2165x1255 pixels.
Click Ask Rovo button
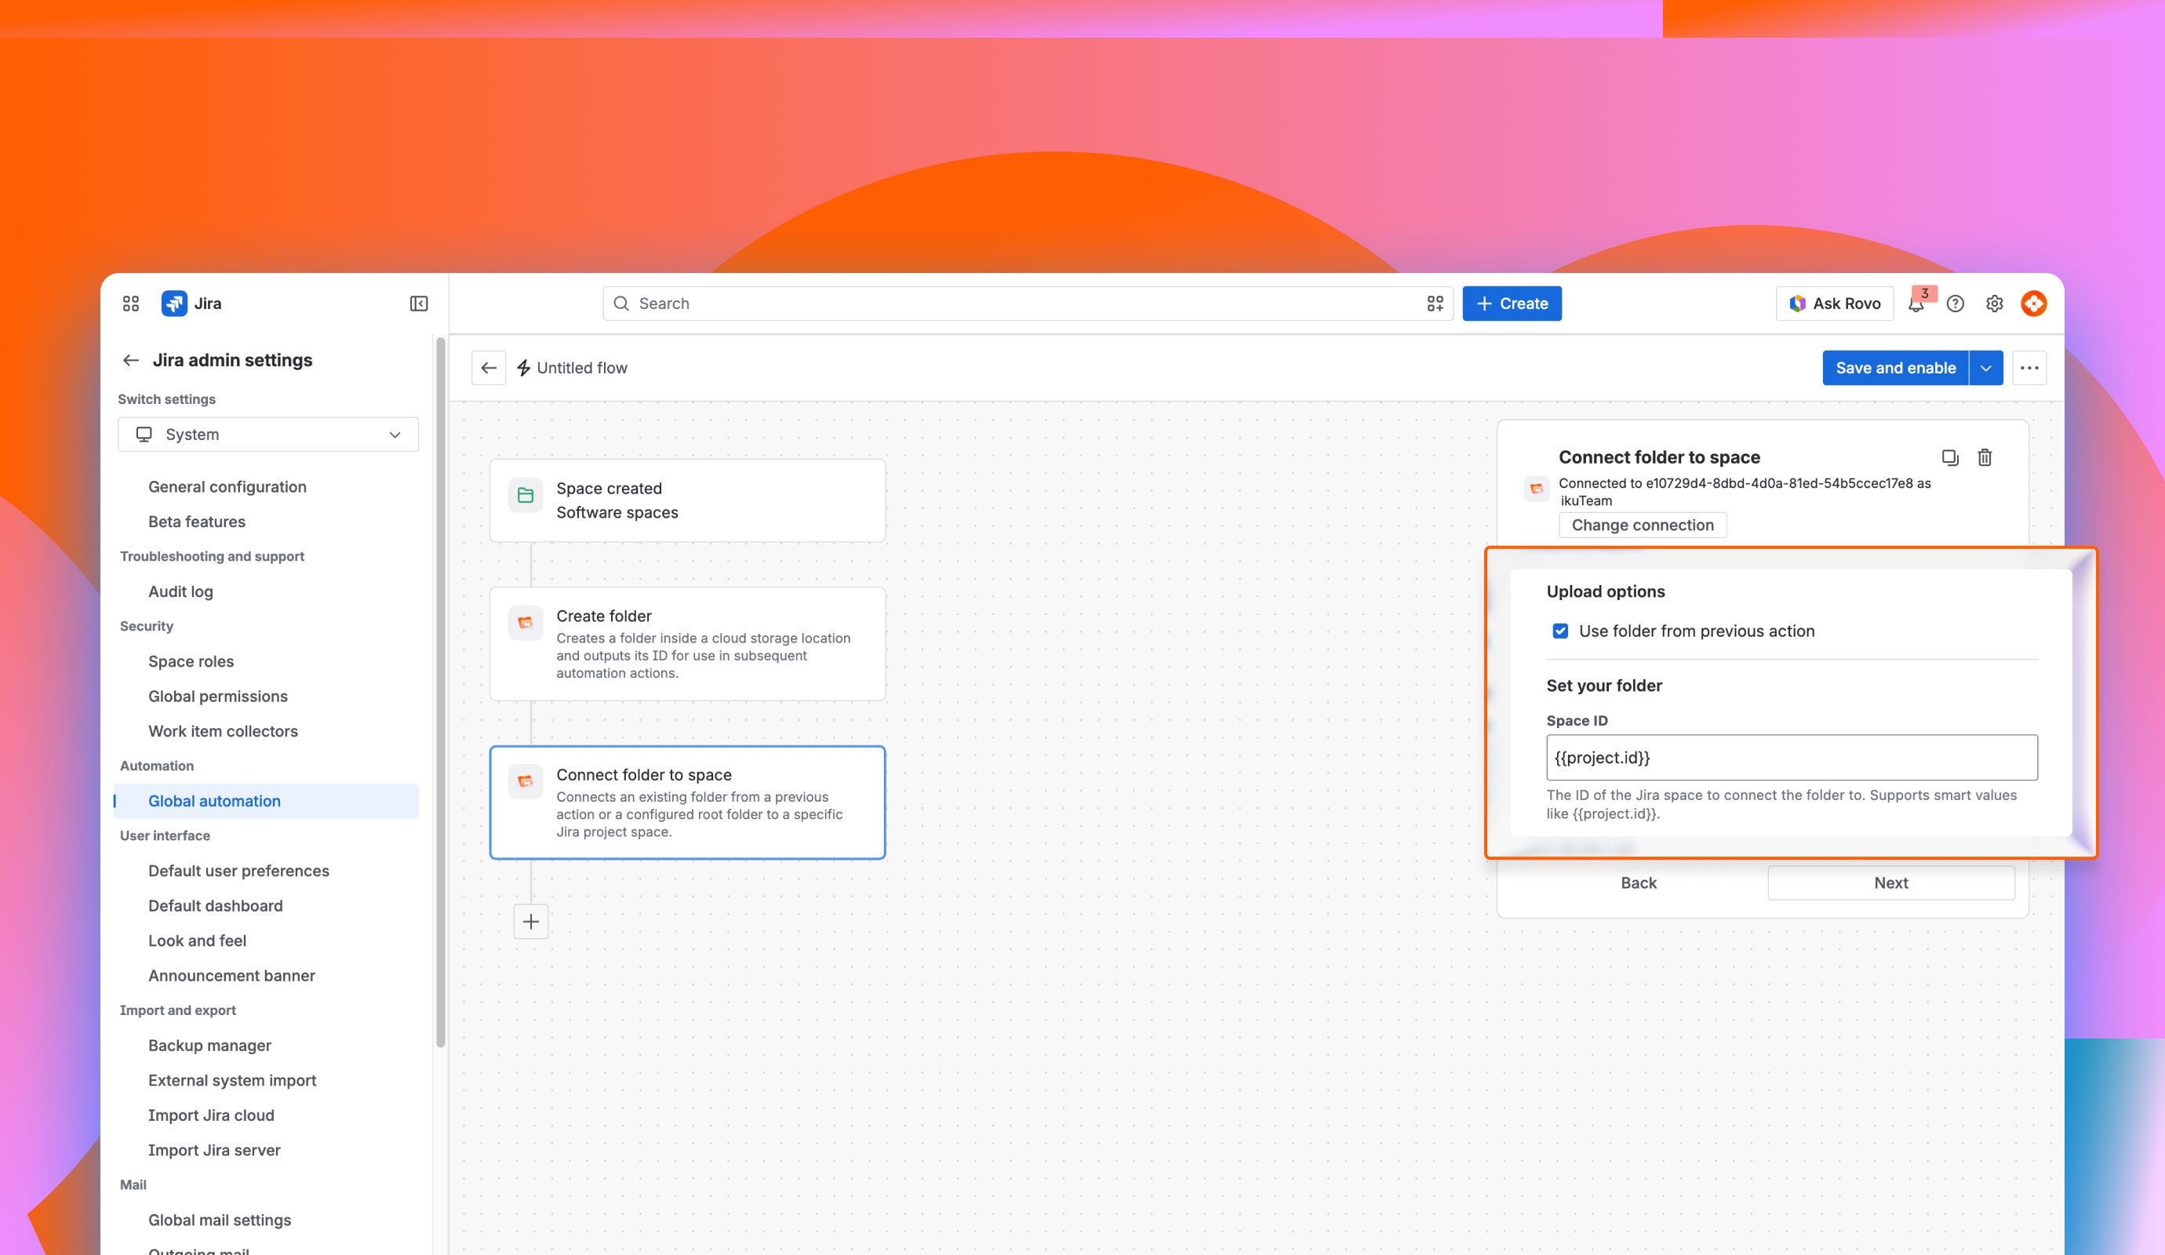point(1834,304)
